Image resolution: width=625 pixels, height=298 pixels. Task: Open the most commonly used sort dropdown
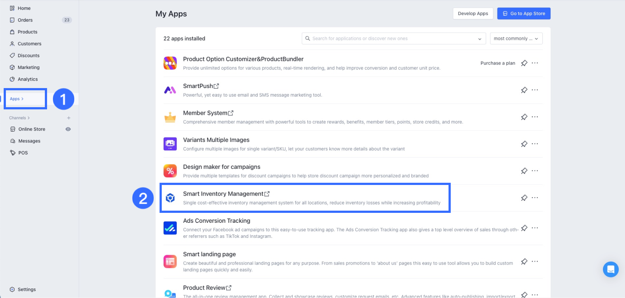coord(516,39)
